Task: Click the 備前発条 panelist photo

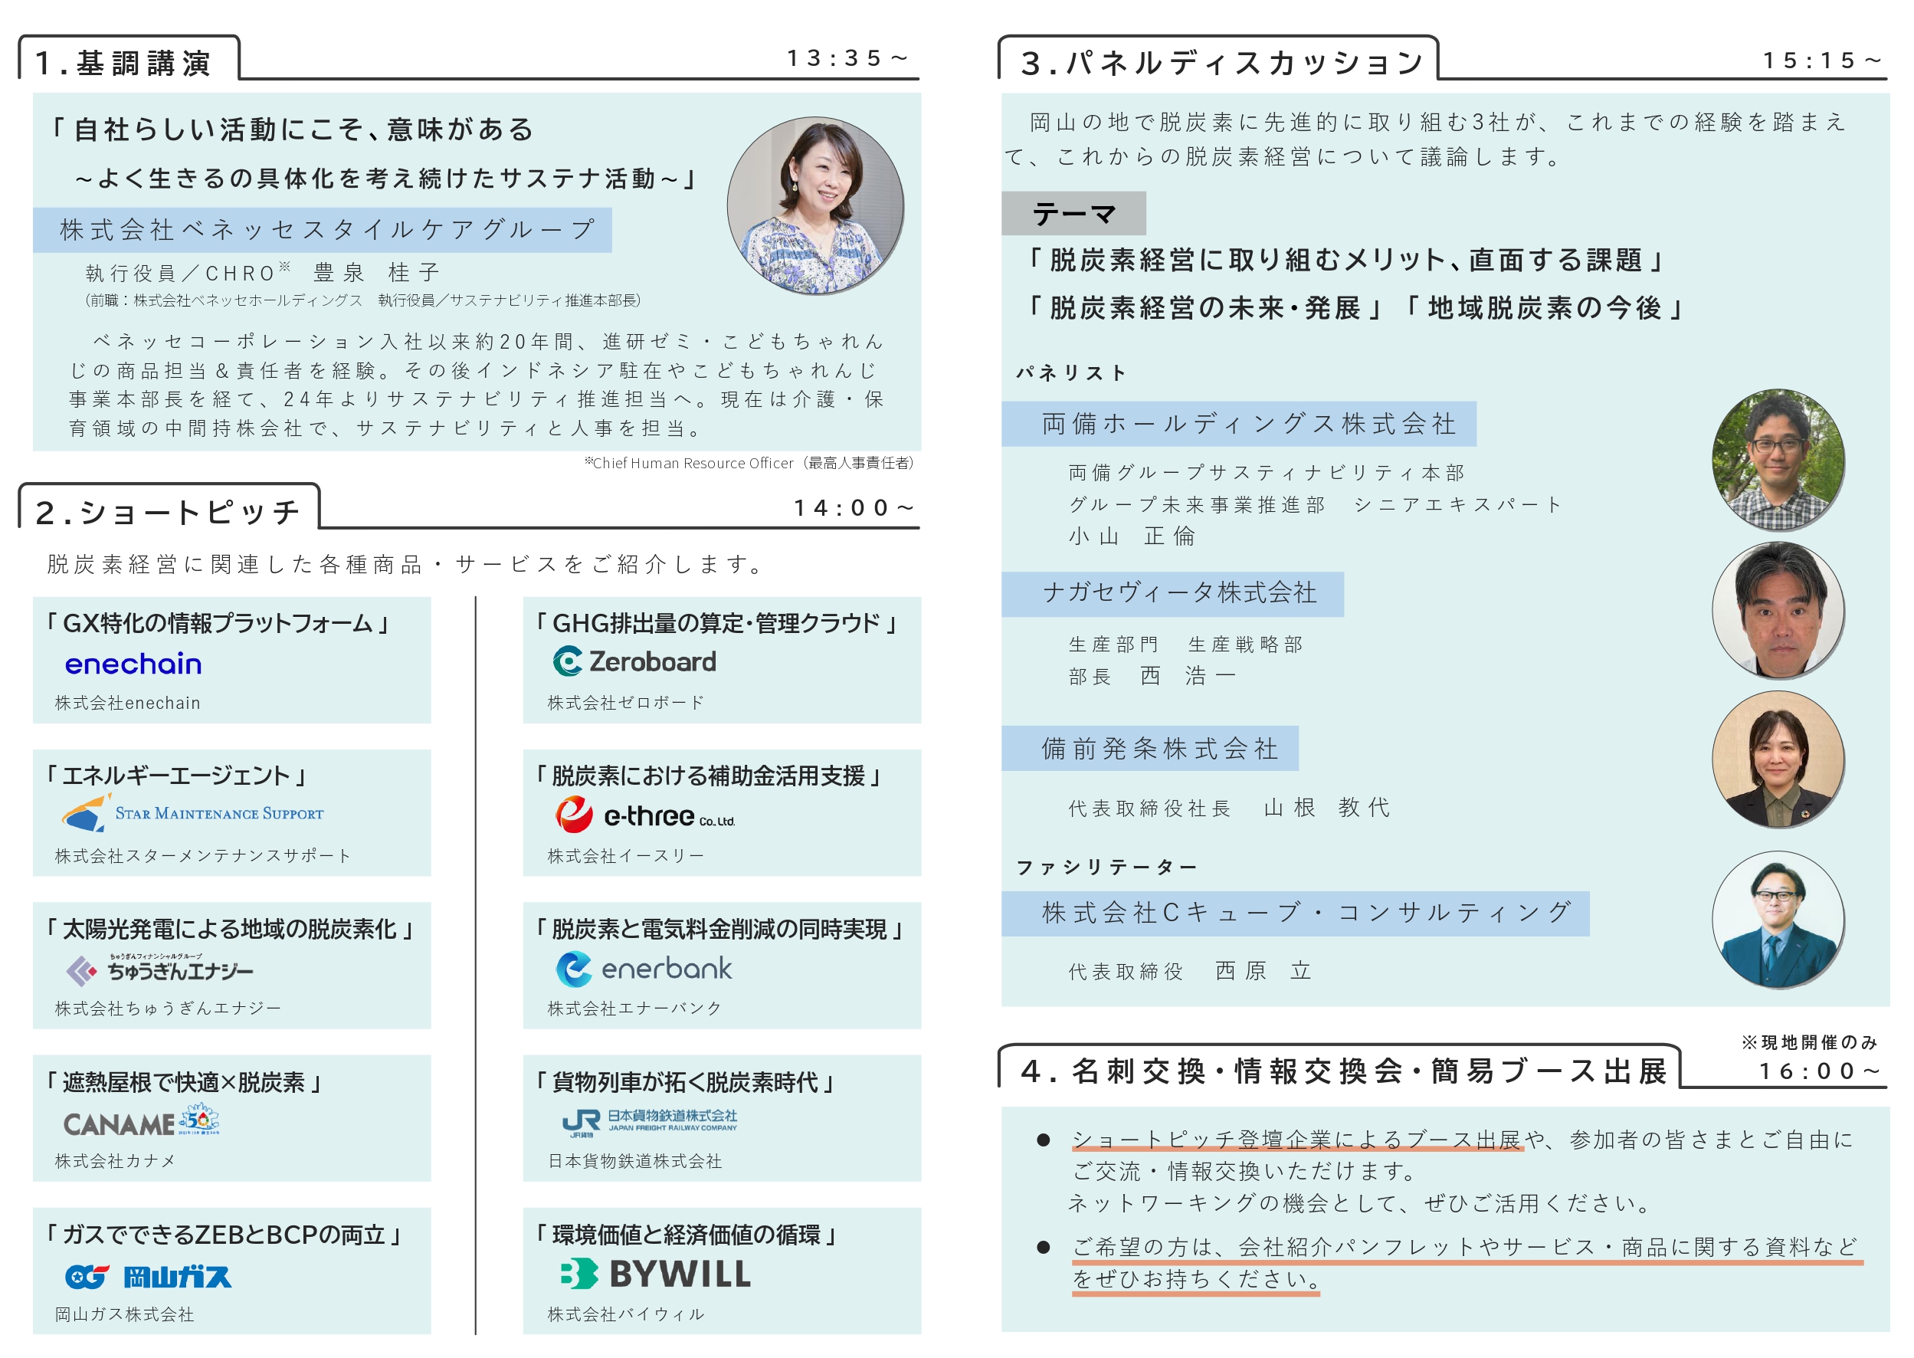Action: pos(1777,759)
